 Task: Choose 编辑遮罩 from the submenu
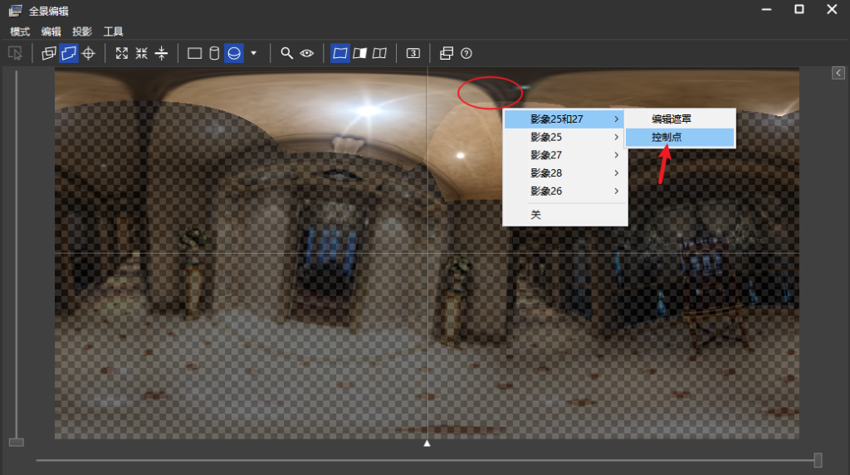(x=680, y=119)
